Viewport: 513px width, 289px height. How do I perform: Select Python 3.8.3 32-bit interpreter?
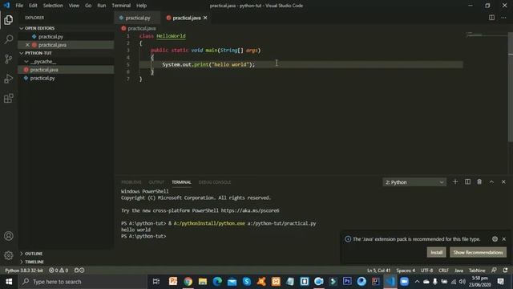click(24, 271)
